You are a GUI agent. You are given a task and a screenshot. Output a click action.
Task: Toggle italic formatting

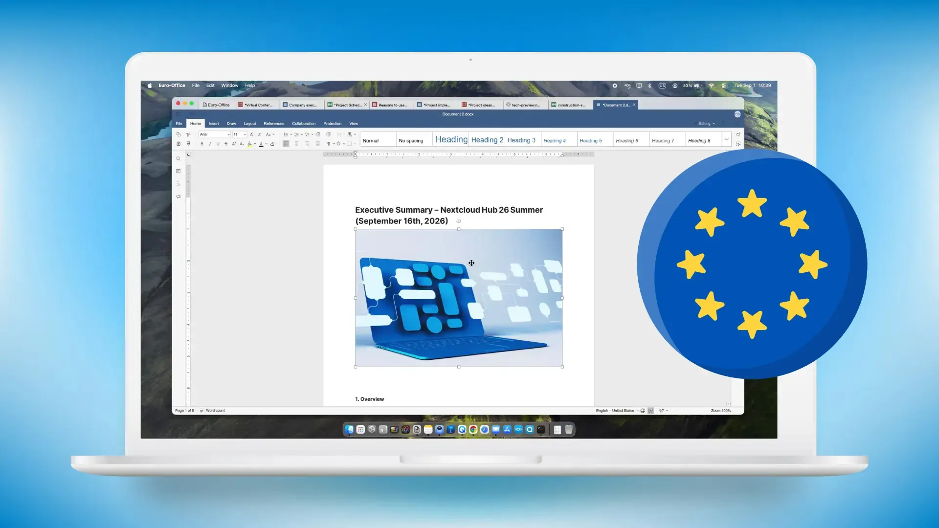[210, 144]
